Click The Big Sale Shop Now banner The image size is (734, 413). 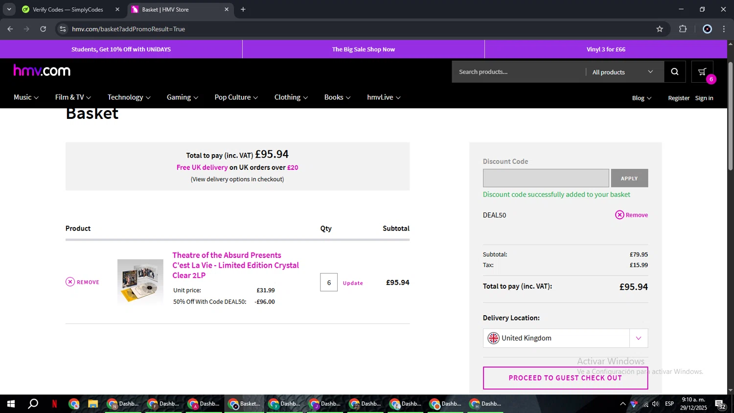point(364,49)
